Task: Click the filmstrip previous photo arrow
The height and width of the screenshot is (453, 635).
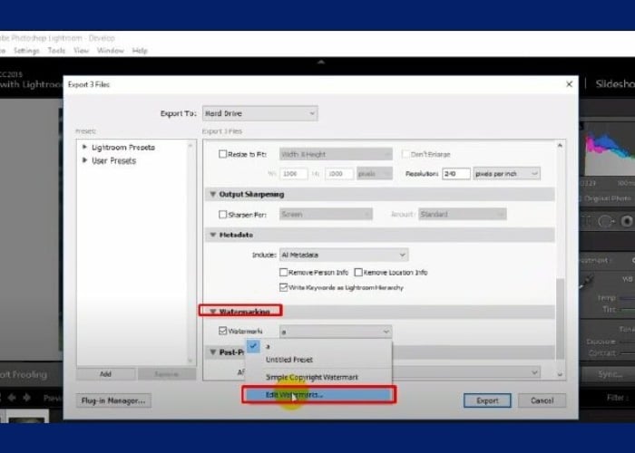Action: 12,398
